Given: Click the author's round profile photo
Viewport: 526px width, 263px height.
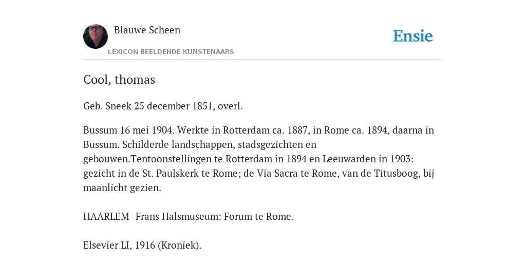Looking at the screenshot, I should pos(96,36).
